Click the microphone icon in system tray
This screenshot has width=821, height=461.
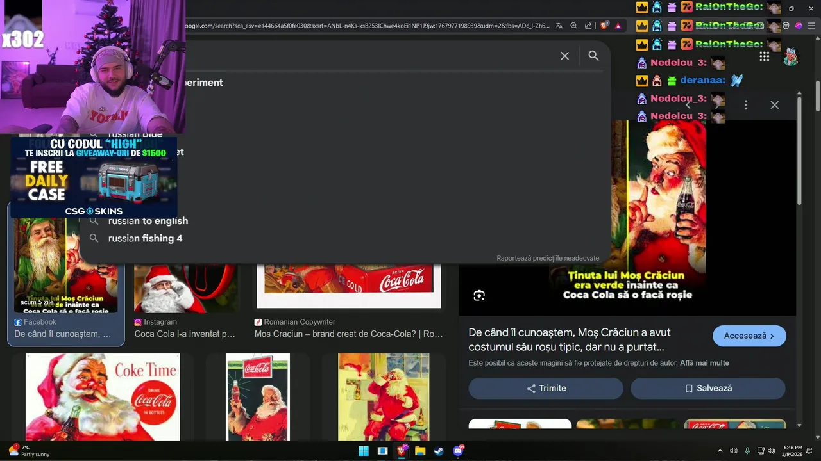click(x=747, y=451)
